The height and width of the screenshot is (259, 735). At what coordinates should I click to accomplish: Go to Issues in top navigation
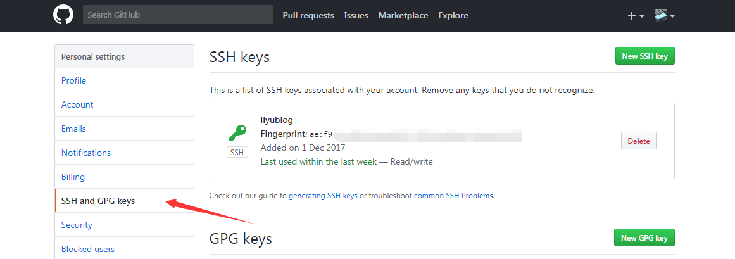[x=356, y=15]
